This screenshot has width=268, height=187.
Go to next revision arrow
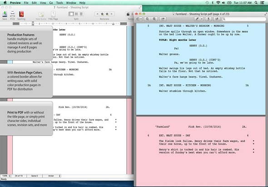[112, 14]
